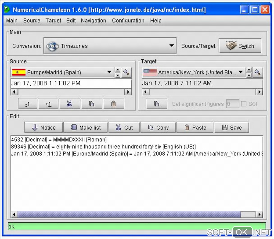Screen dimensions: 274x239
Task: Click the Save button
Action: click(x=232, y=127)
